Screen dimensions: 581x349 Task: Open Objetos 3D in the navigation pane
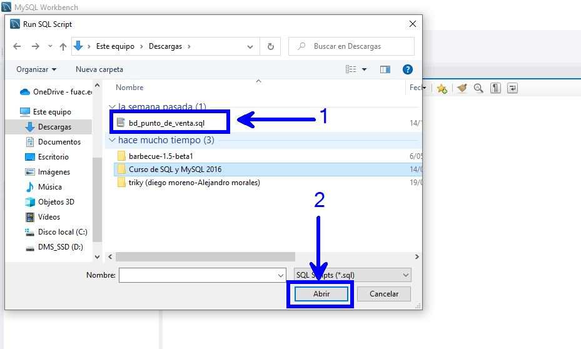point(49,202)
